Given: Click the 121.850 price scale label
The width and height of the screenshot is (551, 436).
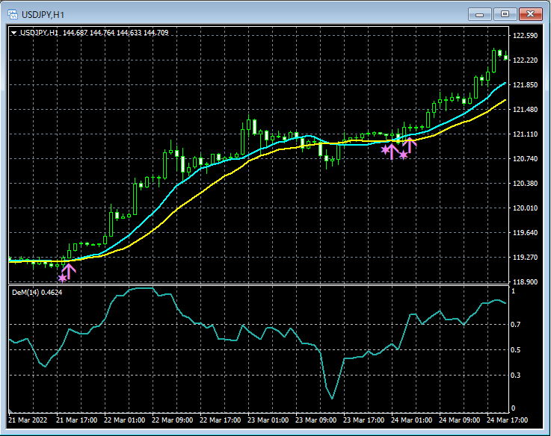Looking at the screenshot, I should [x=526, y=85].
